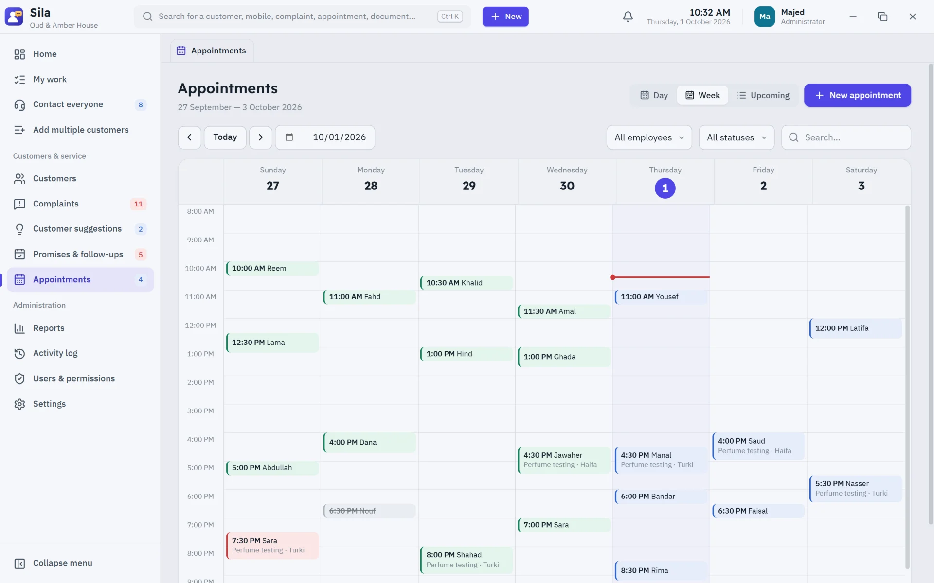Open Add multiple customers
This screenshot has height=583, width=934.
80,130
